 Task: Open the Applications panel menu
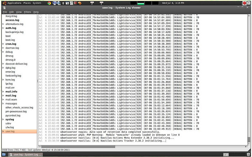click(x=14, y=3)
